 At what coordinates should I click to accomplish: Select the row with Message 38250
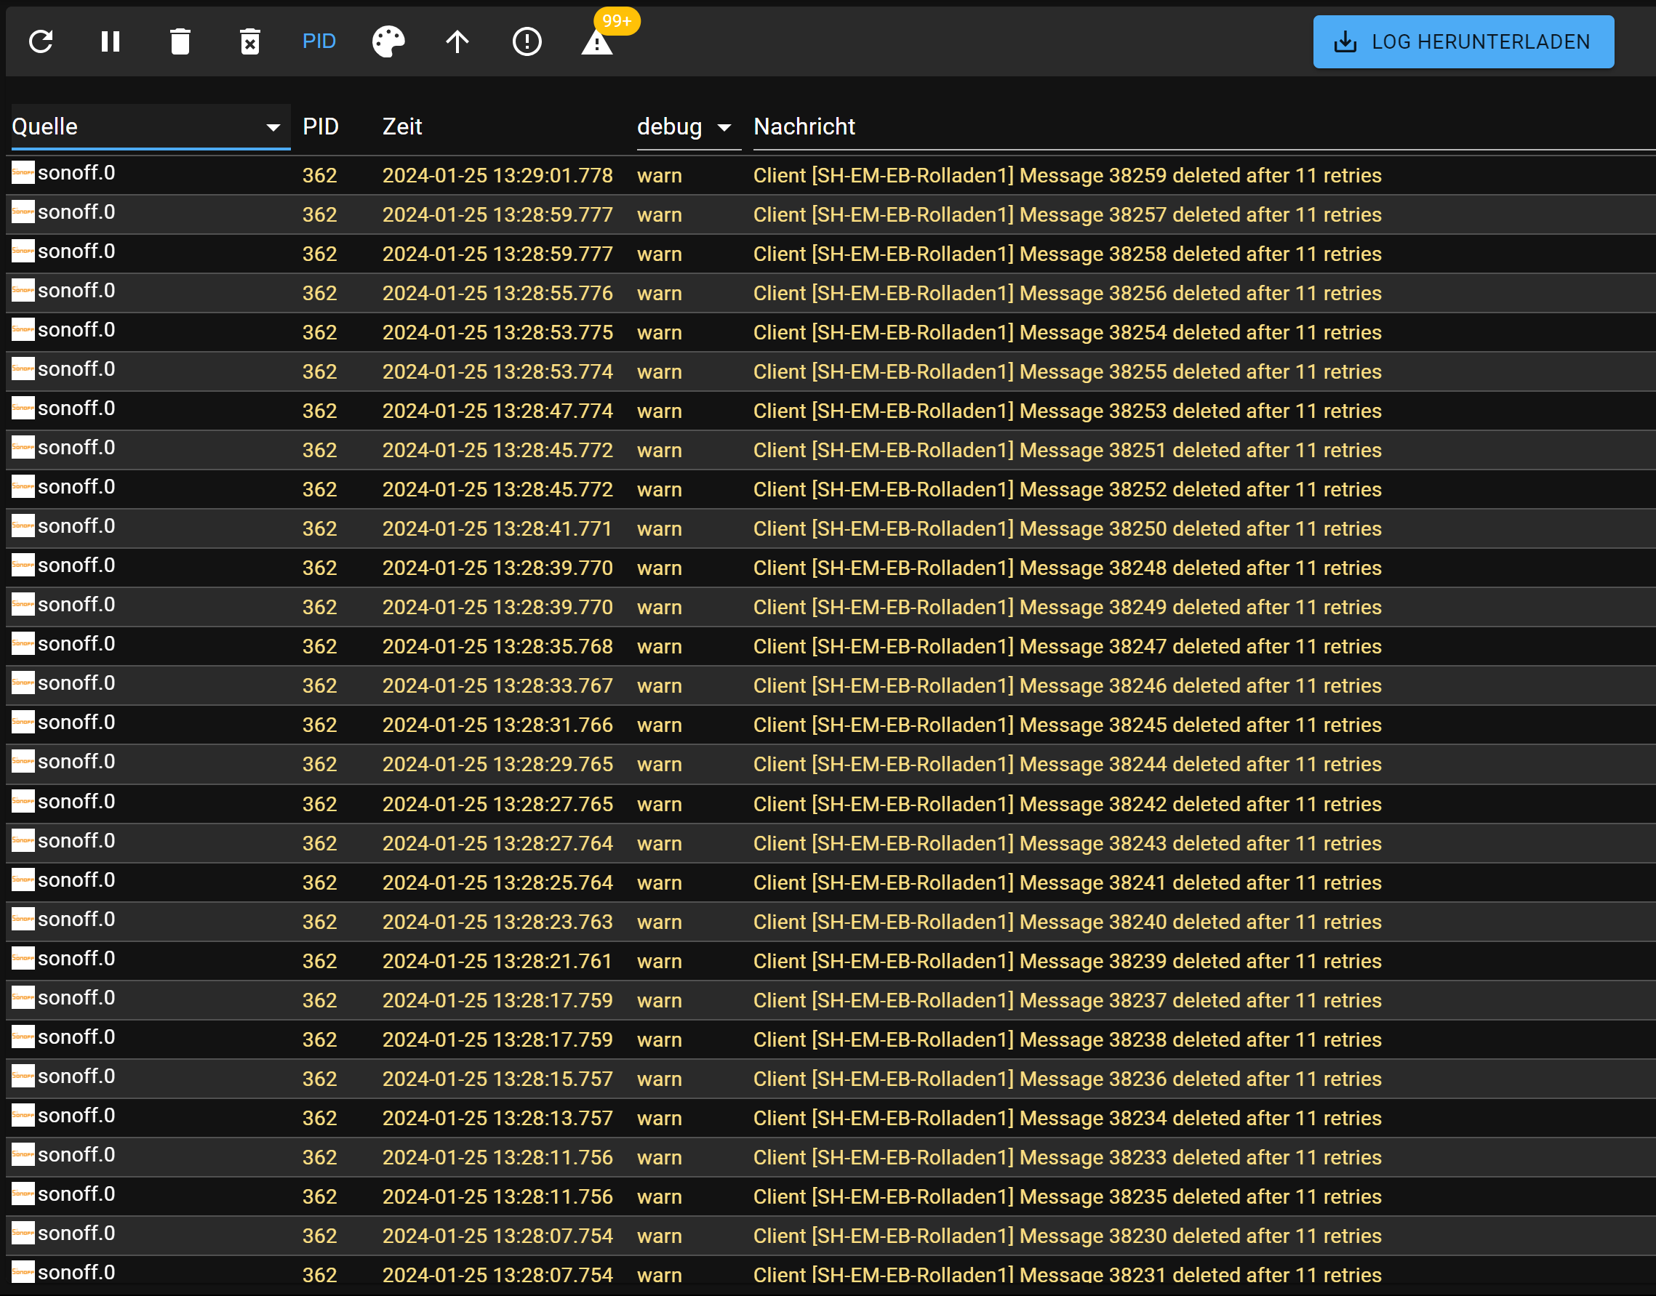(x=831, y=529)
